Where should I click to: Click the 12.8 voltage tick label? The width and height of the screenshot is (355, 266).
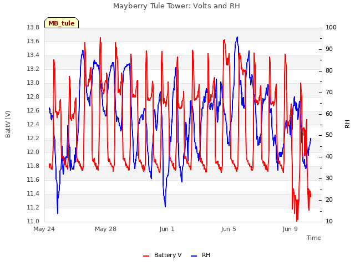coord(33,97)
